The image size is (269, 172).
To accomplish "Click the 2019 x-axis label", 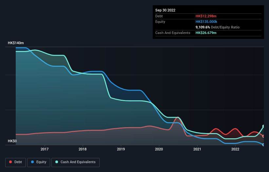I will point(121,149).
